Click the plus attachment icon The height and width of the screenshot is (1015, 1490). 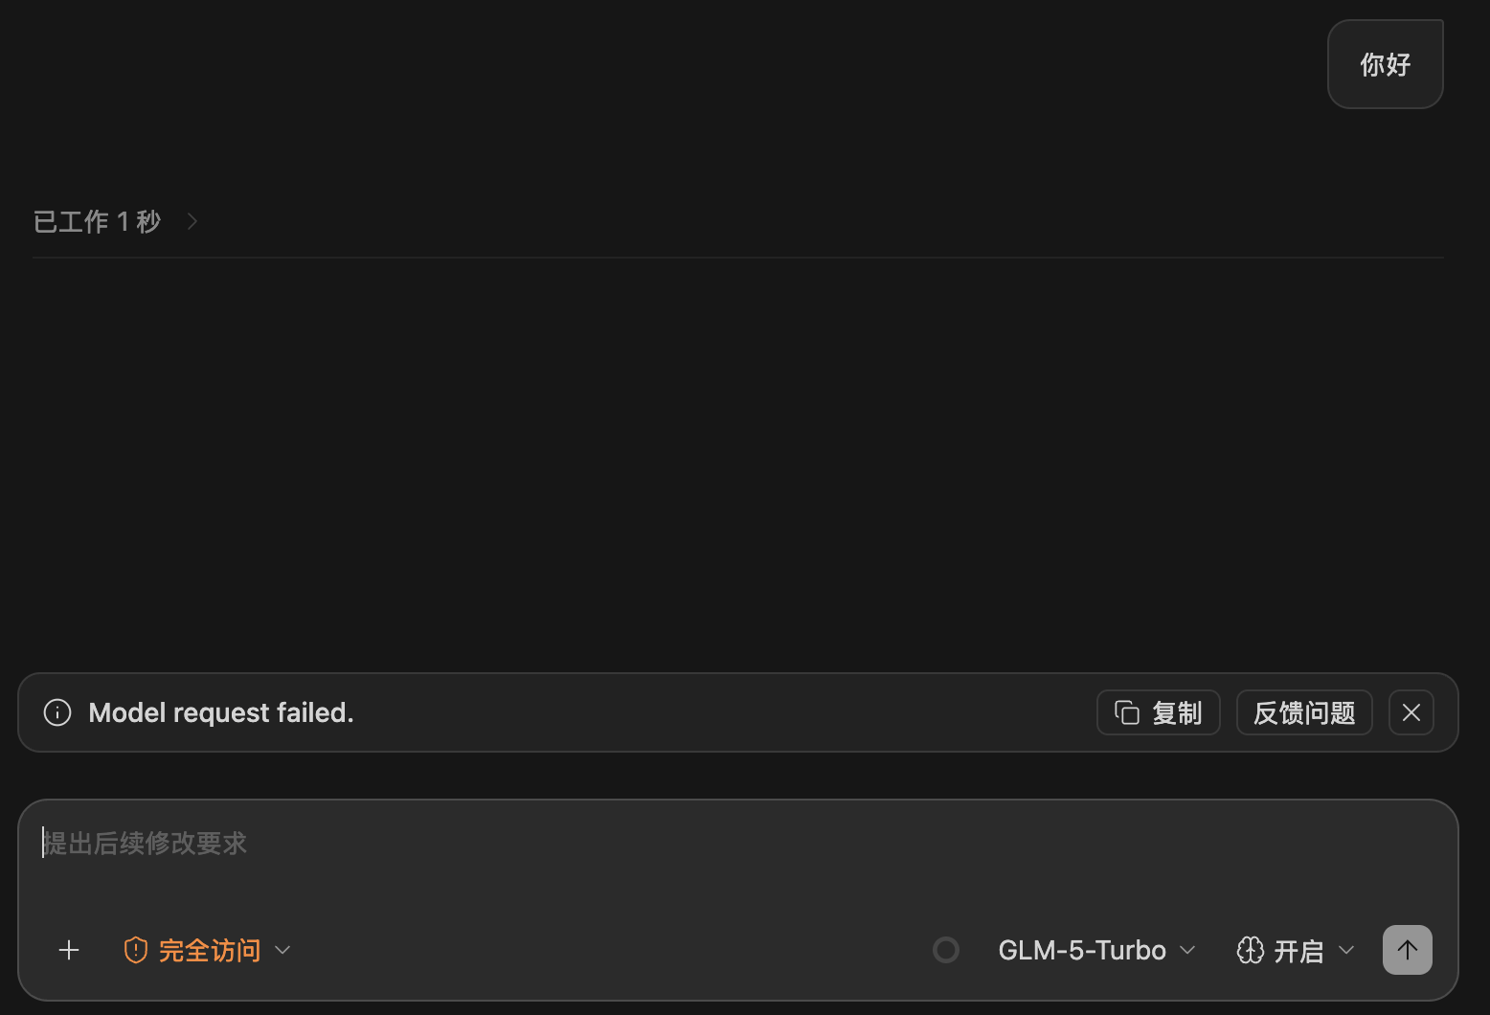tap(69, 950)
